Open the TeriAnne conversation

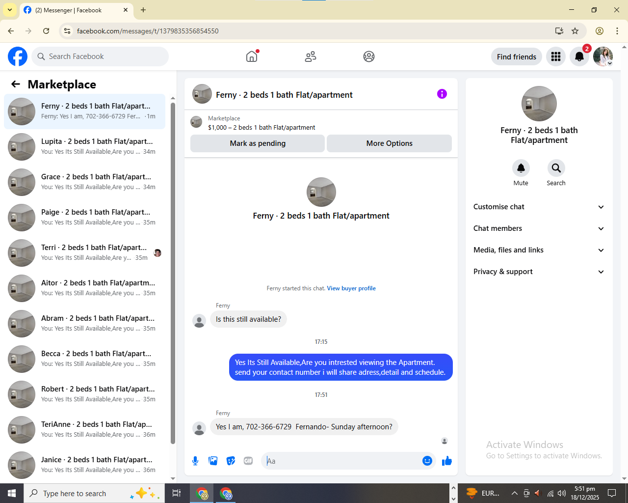tap(85, 430)
